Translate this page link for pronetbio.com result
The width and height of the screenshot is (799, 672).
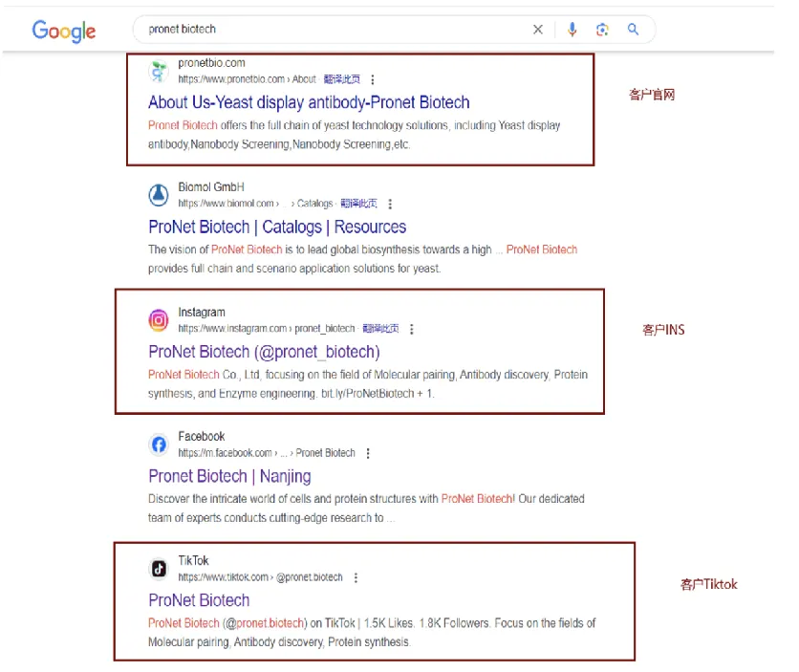[341, 79]
